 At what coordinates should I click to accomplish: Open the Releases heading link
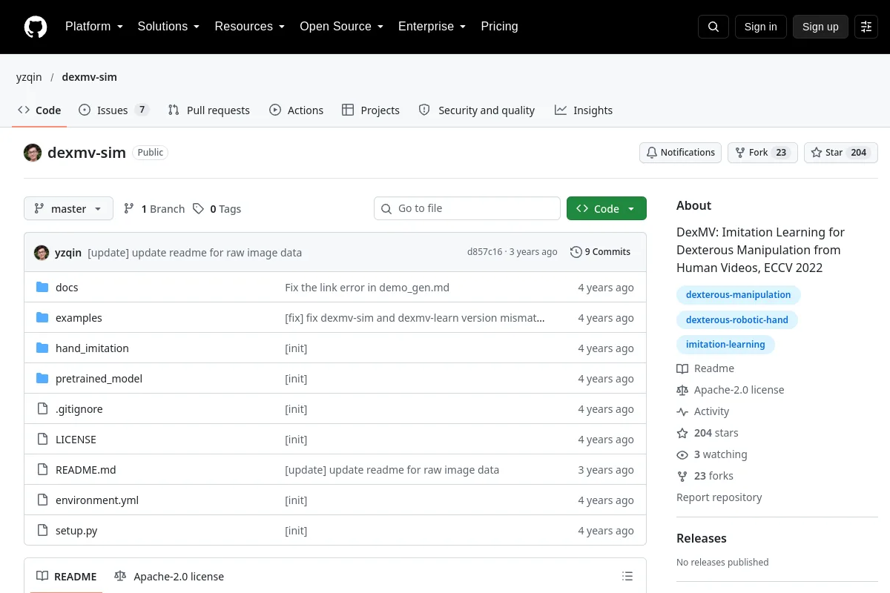[702, 539]
